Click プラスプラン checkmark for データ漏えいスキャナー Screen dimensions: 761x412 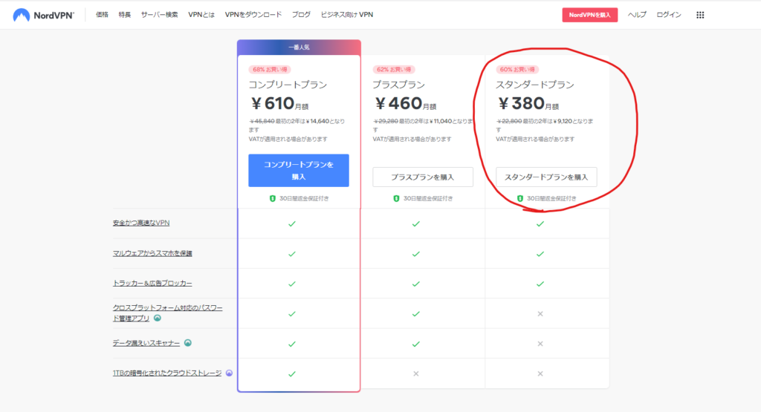[x=416, y=344]
